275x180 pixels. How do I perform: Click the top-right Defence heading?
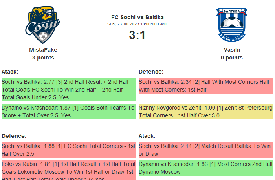(x=151, y=72)
